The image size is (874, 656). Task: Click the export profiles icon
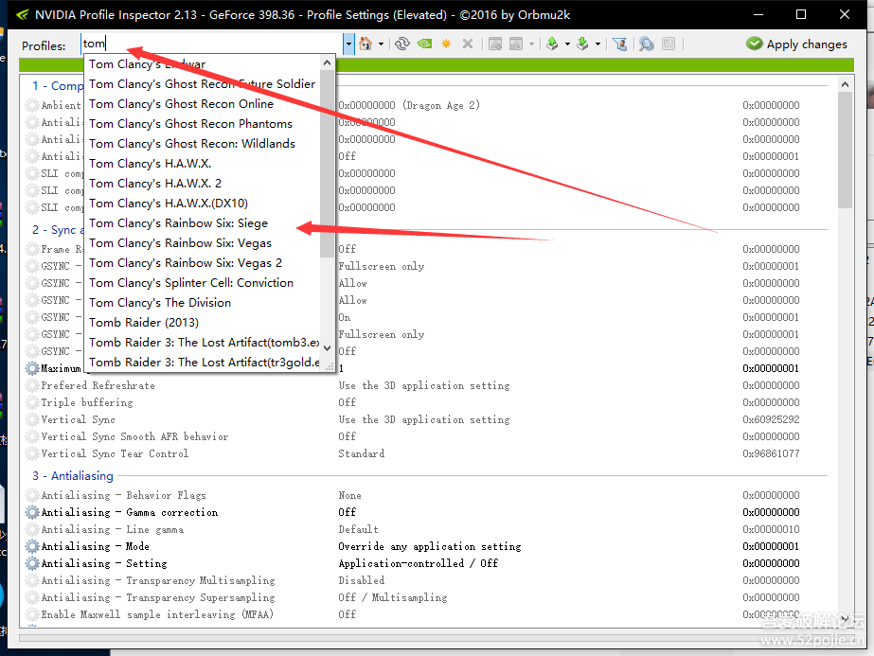[x=552, y=44]
